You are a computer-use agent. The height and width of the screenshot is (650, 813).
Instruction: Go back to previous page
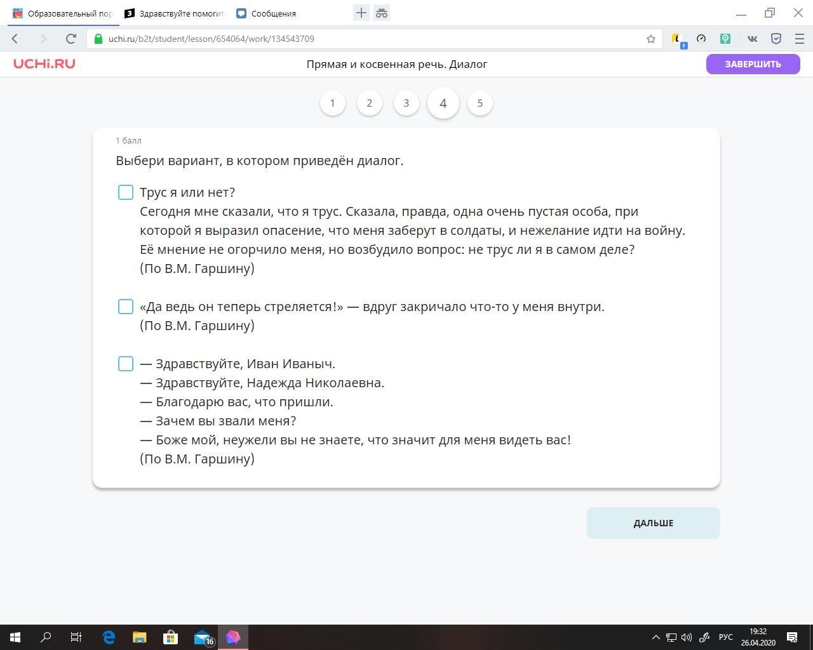[x=15, y=39]
